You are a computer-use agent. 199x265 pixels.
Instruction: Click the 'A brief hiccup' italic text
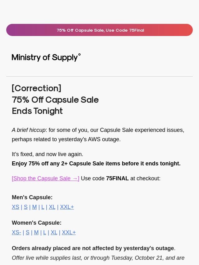pos(29,130)
